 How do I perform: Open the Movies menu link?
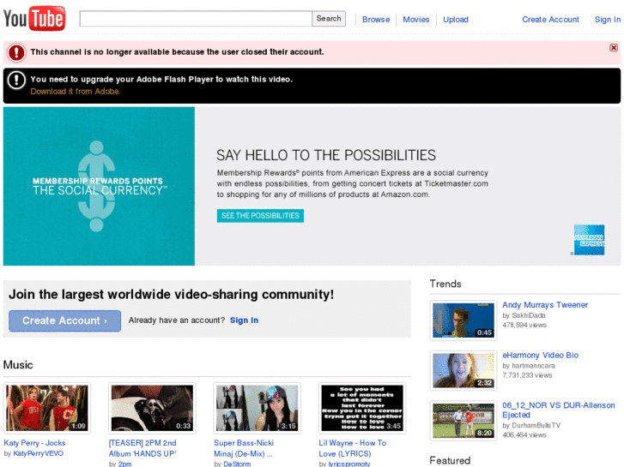(x=416, y=20)
